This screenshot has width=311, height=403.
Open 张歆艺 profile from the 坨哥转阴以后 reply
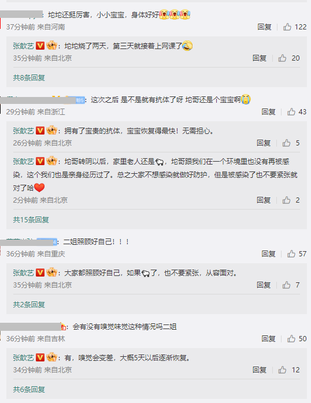(23, 162)
